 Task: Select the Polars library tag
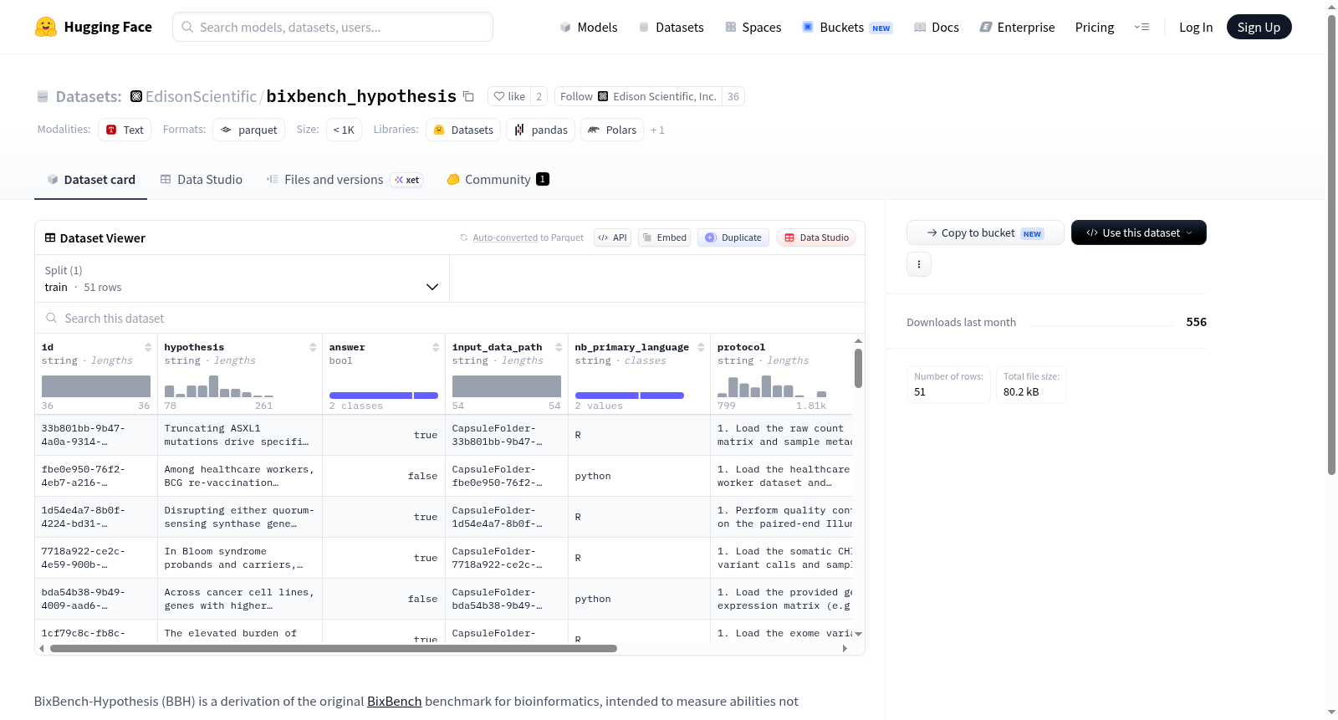click(612, 130)
